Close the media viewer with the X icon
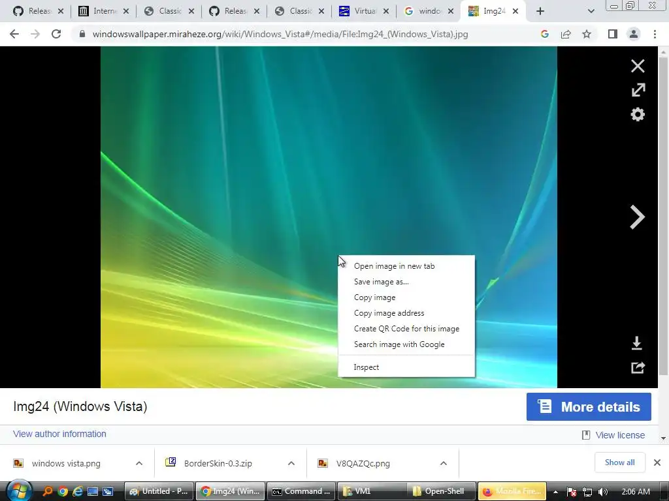This screenshot has width=669, height=501. 638,66
